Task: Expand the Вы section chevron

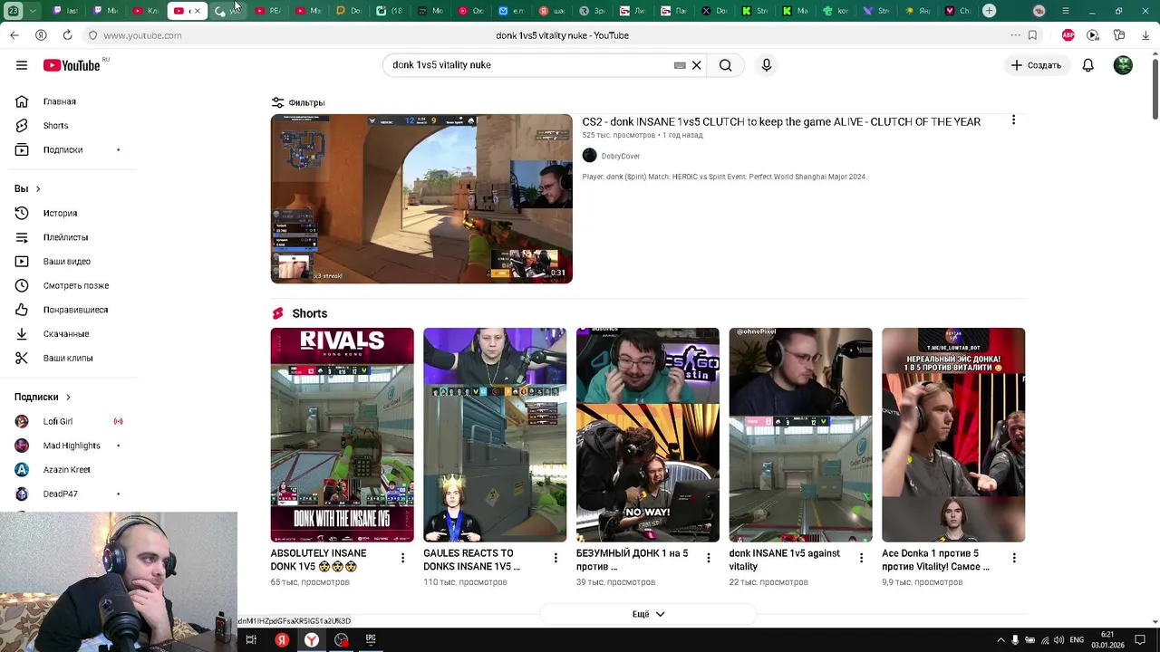Action: [x=37, y=188]
